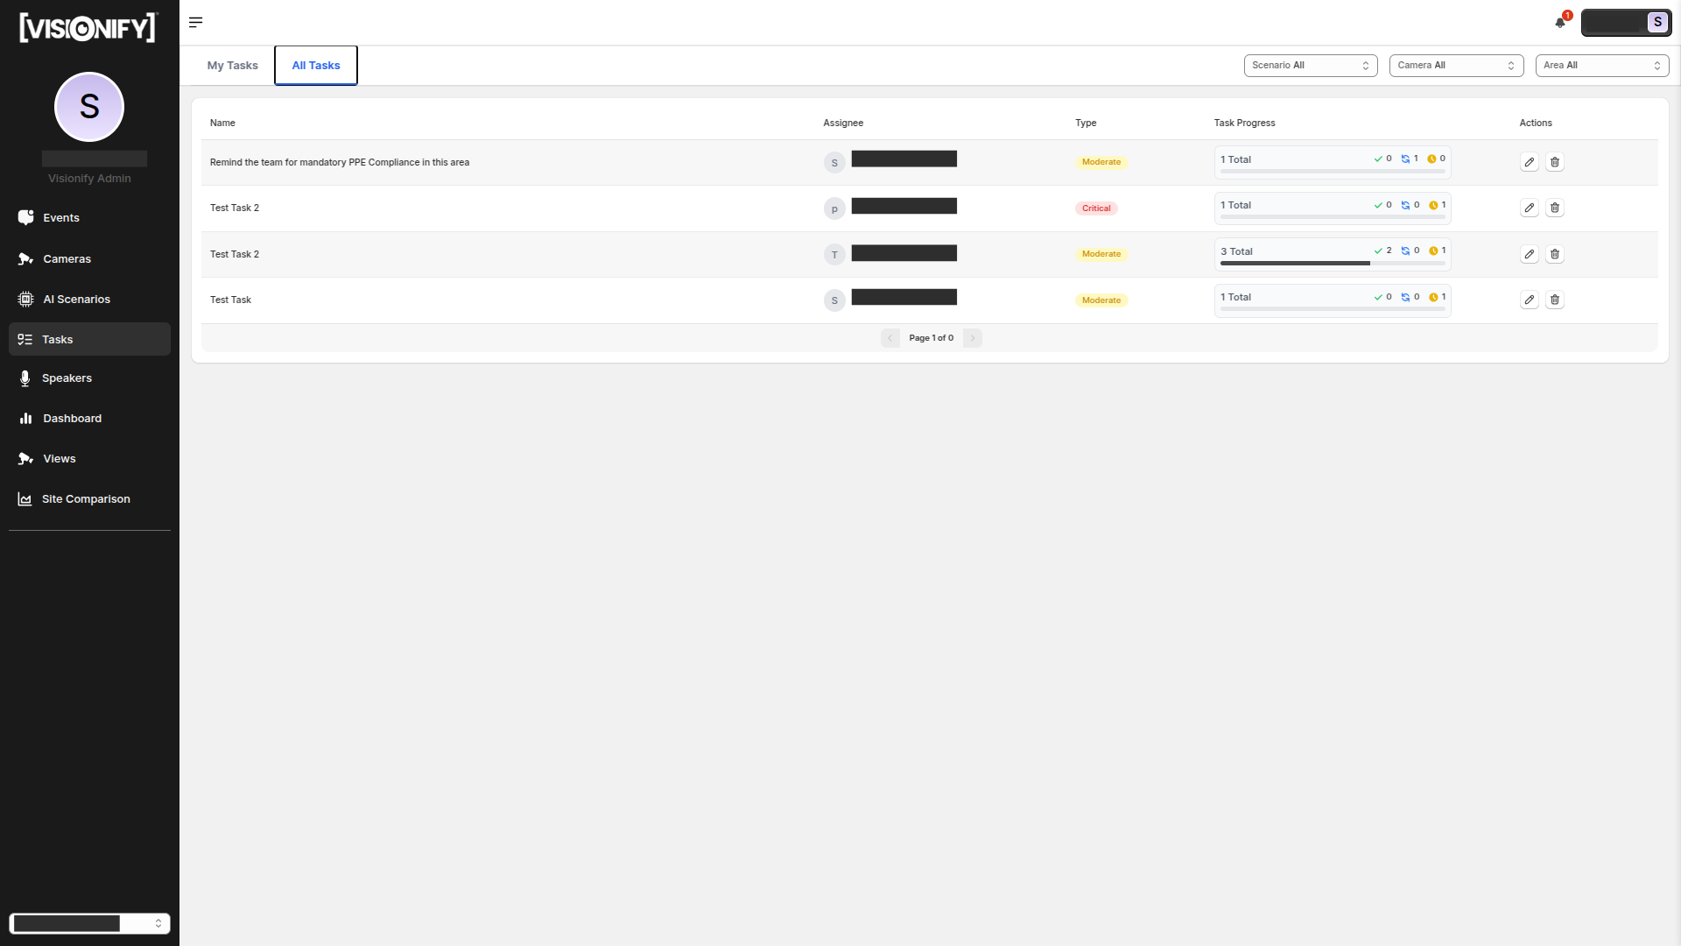The image size is (1681, 946).
Task: Click 'Remind the team for mandatory PPE Compliance' name
Action: tap(340, 162)
